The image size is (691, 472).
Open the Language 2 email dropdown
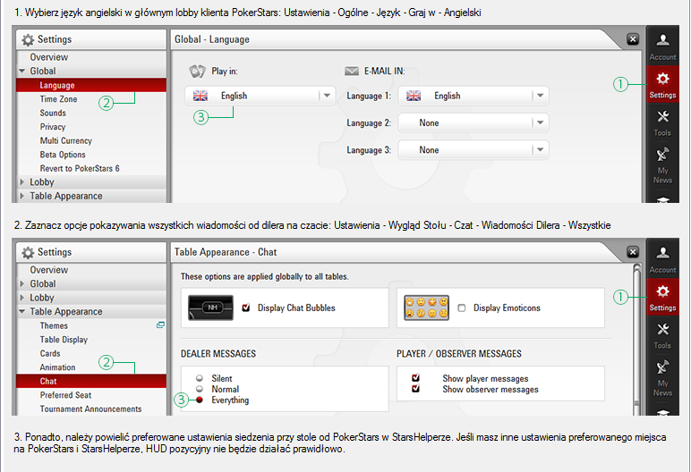tap(473, 122)
